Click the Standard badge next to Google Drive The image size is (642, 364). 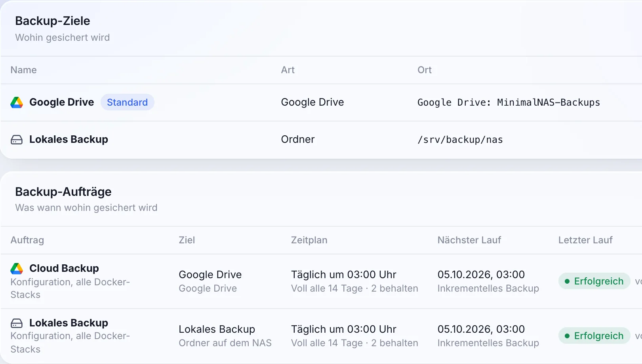pos(127,102)
